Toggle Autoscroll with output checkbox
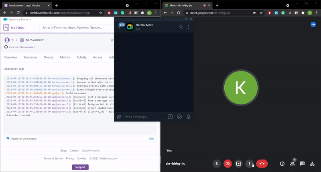Screen dimensions: 321x172 click(8, 138)
